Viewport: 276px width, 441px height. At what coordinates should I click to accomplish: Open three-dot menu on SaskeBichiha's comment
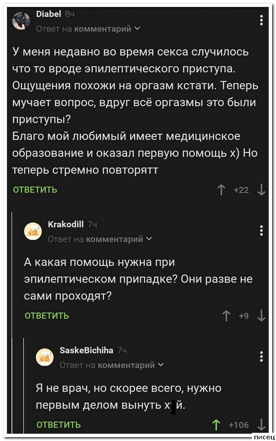click(x=262, y=356)
